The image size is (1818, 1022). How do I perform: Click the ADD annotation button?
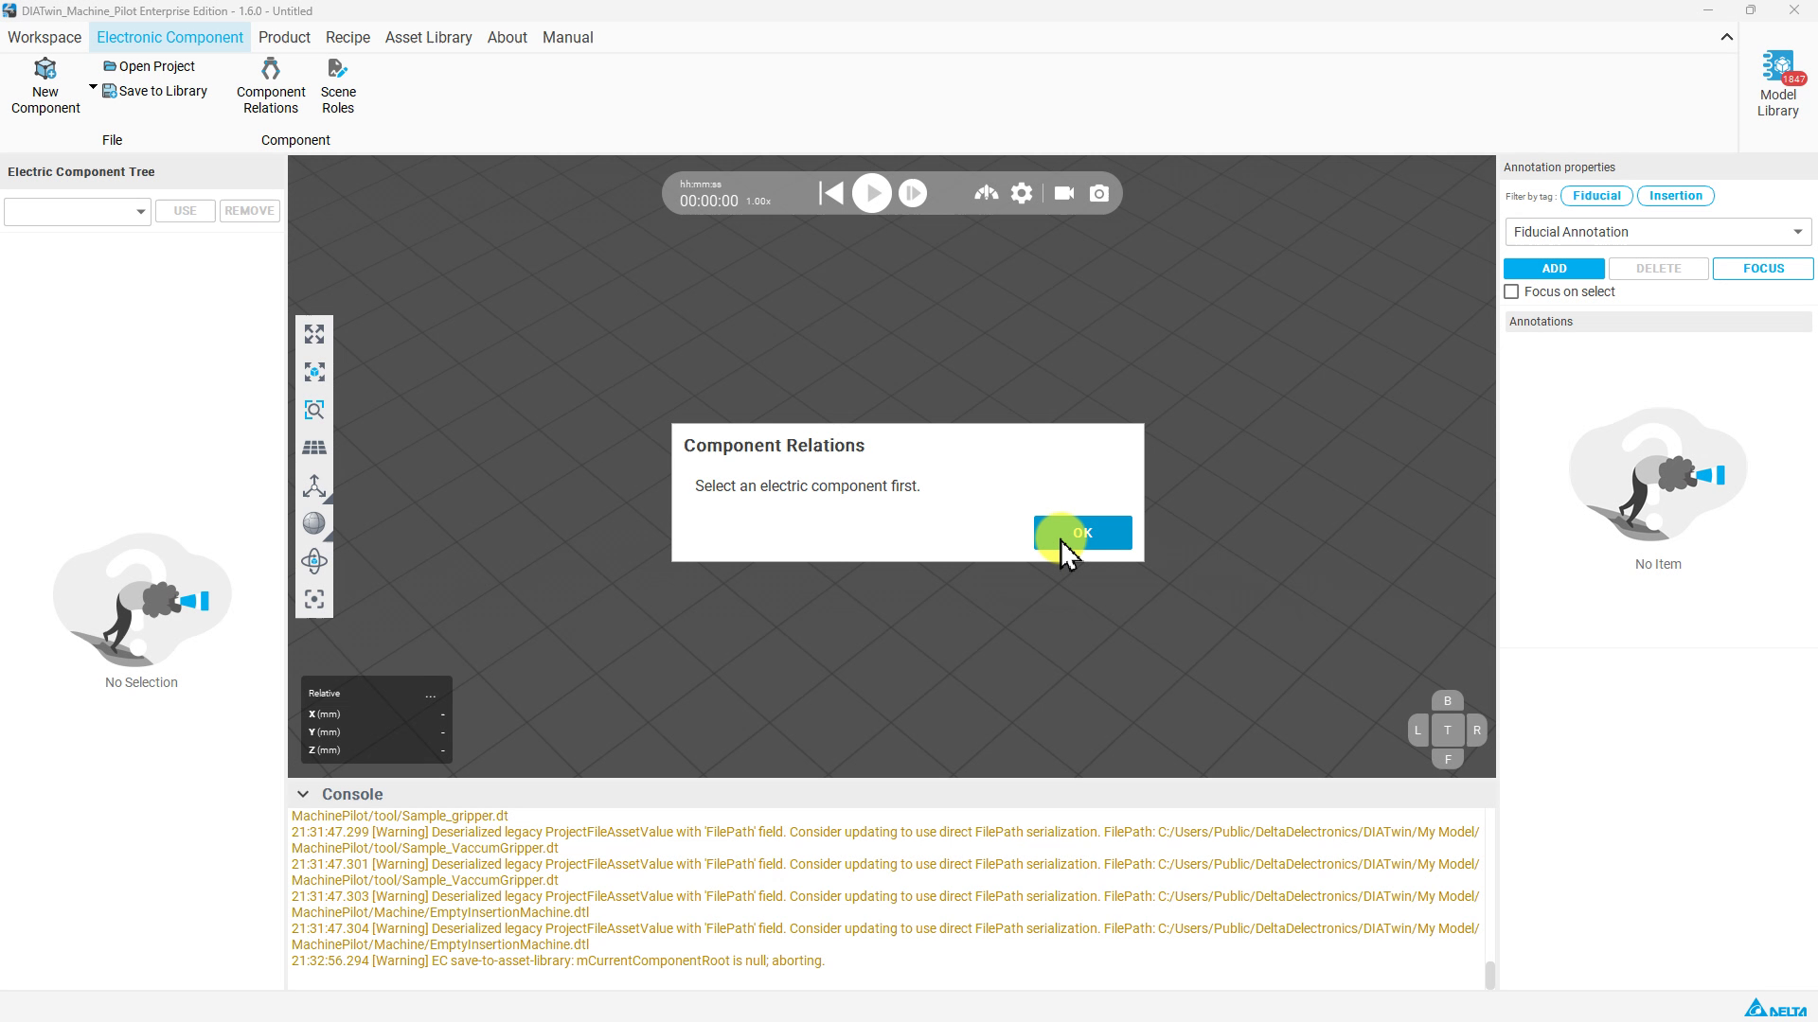[1554, 269]
